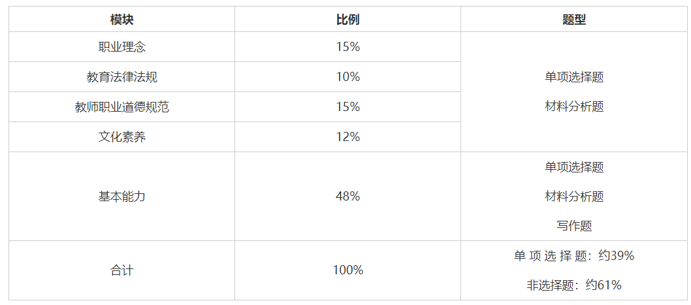Click the 模块 column header

121,20
